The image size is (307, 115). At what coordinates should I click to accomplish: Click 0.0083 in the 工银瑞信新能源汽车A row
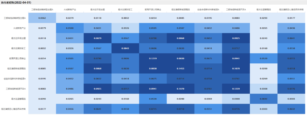pyautogui.click(x=42, y=89)
